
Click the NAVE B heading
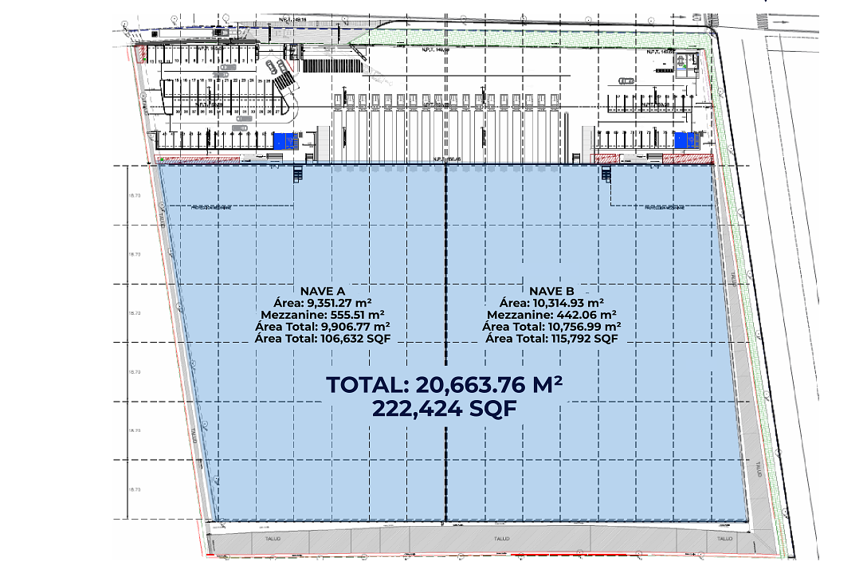point(551,291)
